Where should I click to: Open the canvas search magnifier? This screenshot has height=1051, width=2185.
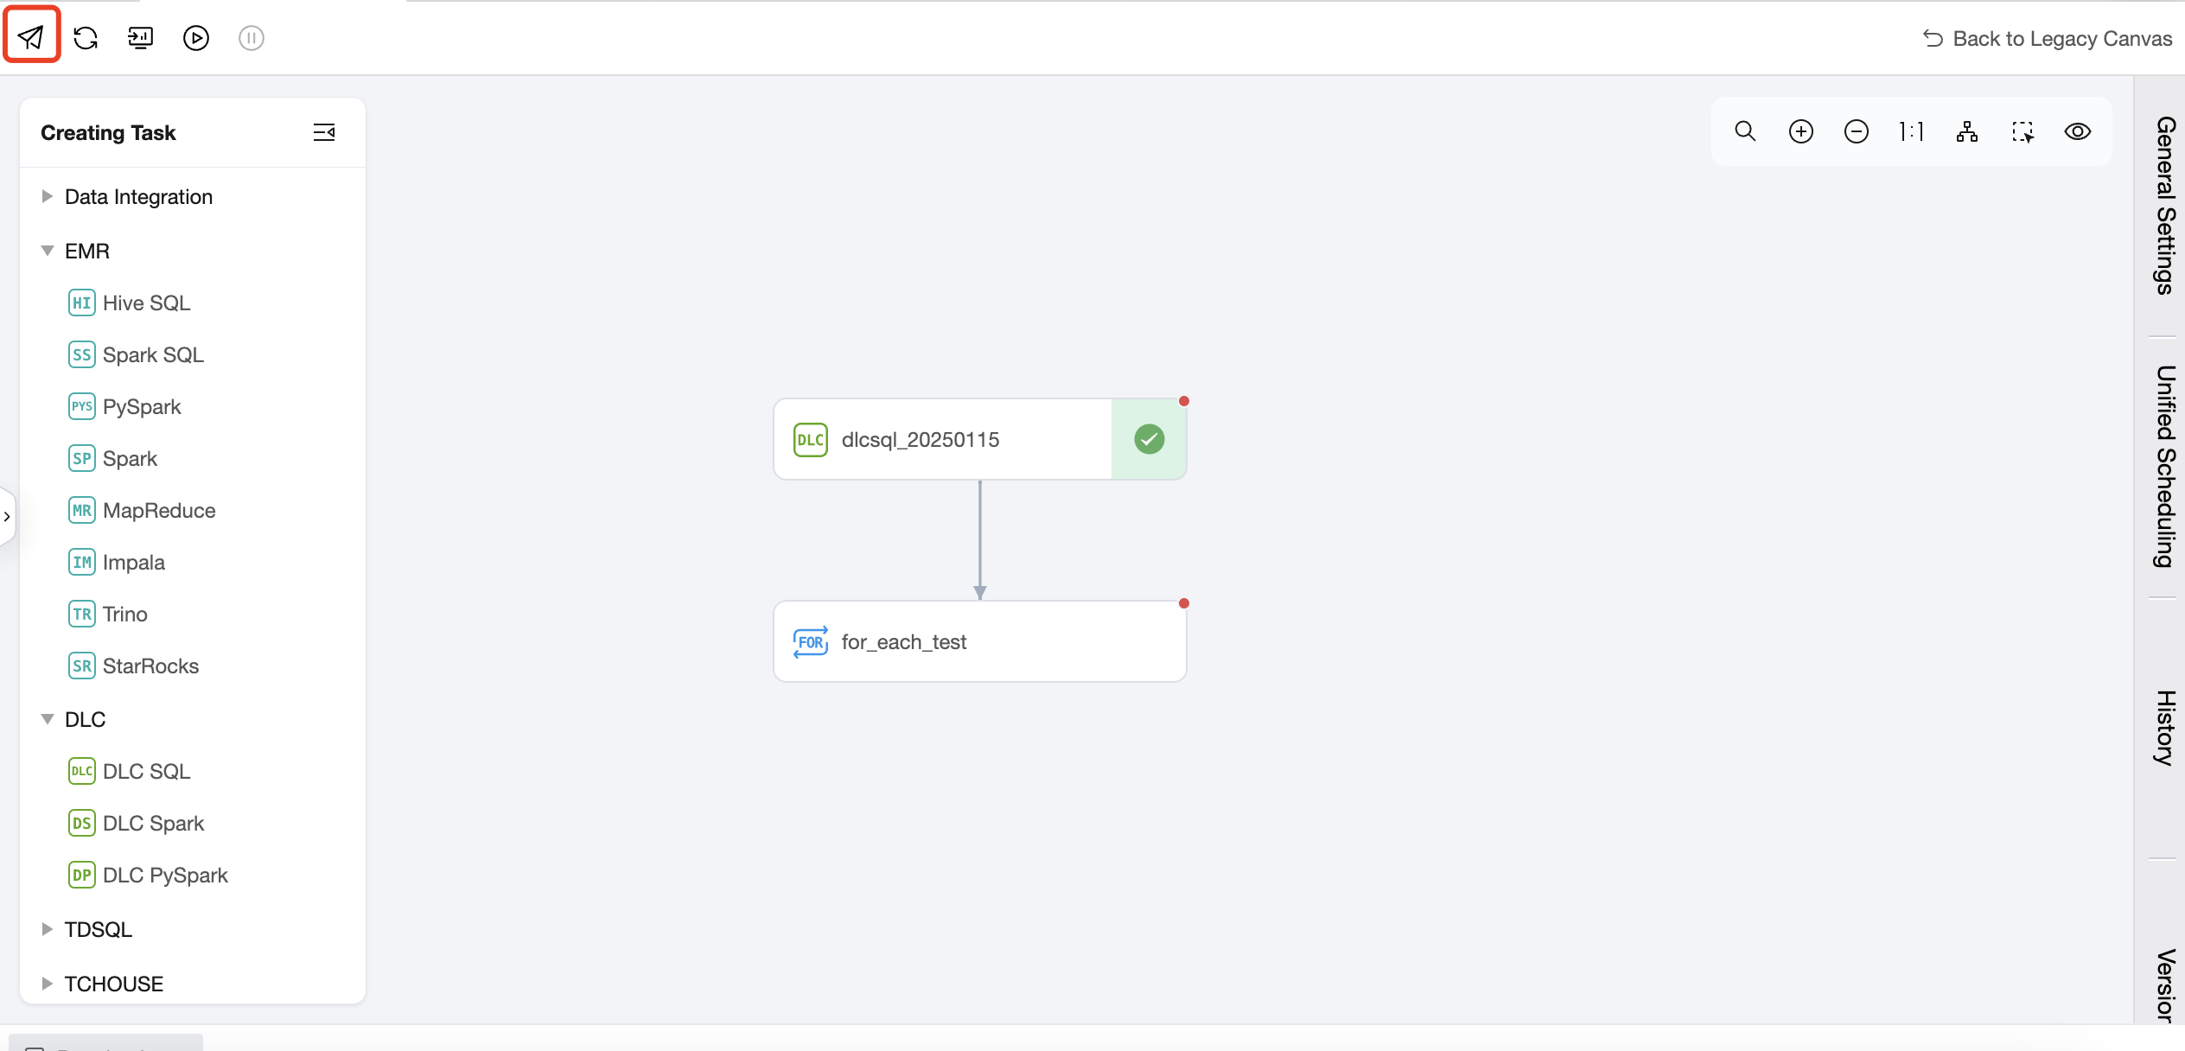coord(1745,131)
